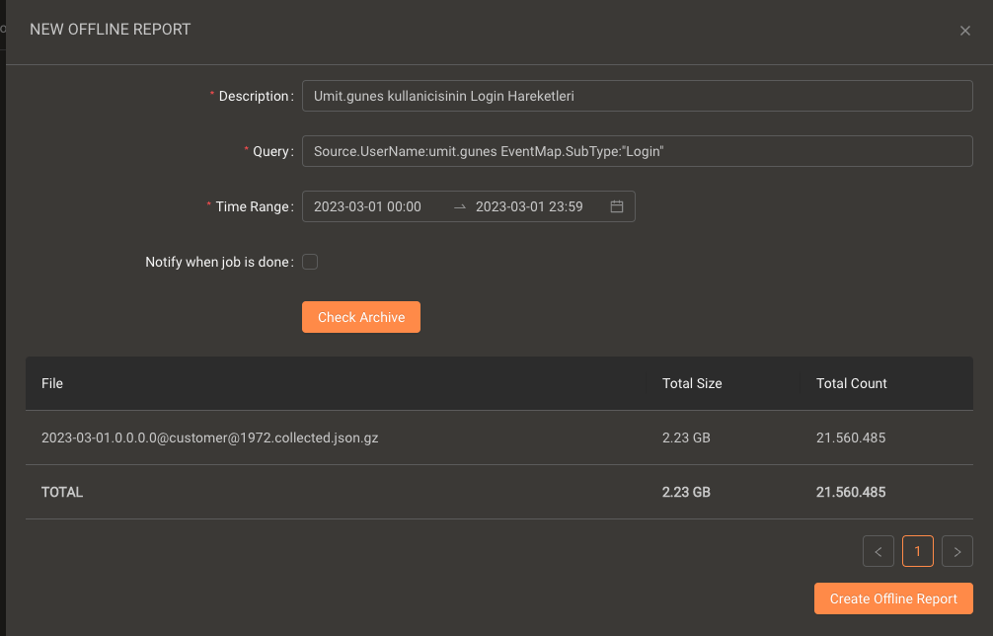Click the Query input field
Viewport: 993px width, 636px height.
coord(637,151)
